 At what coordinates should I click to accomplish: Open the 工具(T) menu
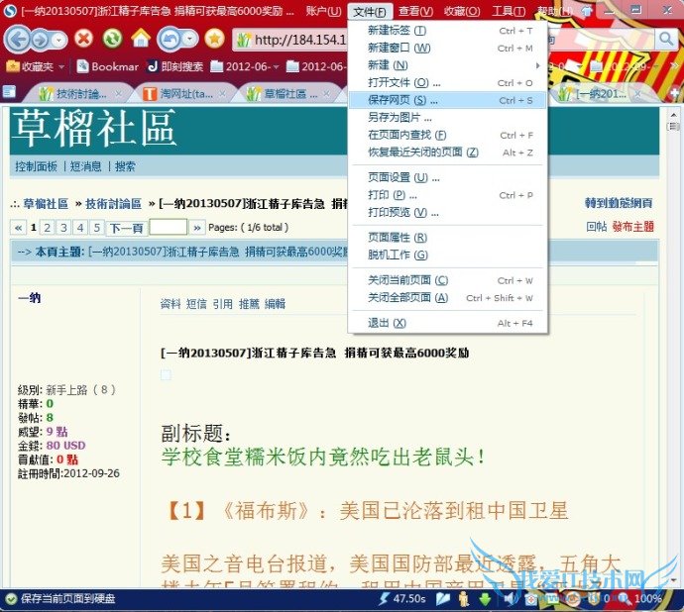pyautogui.click(x=509, y=11)
